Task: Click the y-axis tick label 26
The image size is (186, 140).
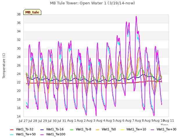Action: click(19, 65)
